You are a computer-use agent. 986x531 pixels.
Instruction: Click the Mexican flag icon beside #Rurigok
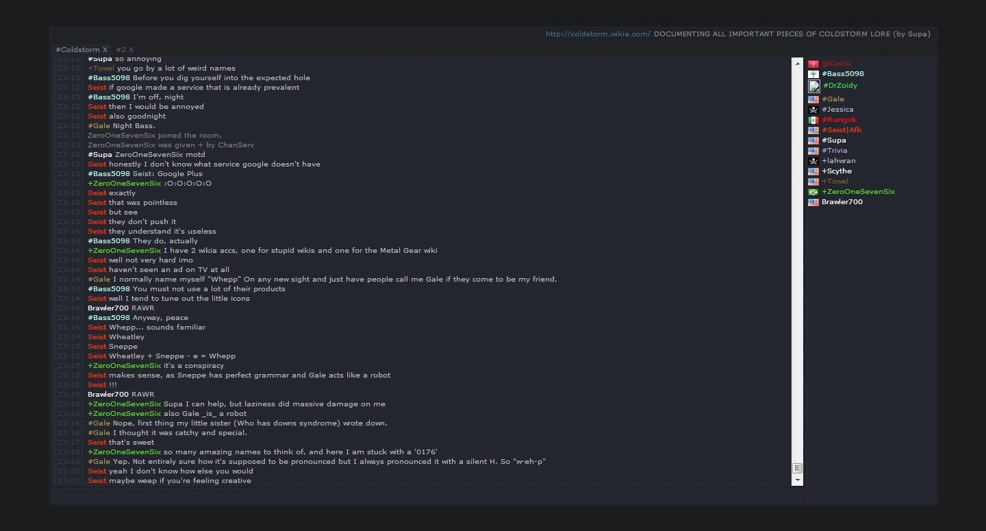(x=813, y=120)
